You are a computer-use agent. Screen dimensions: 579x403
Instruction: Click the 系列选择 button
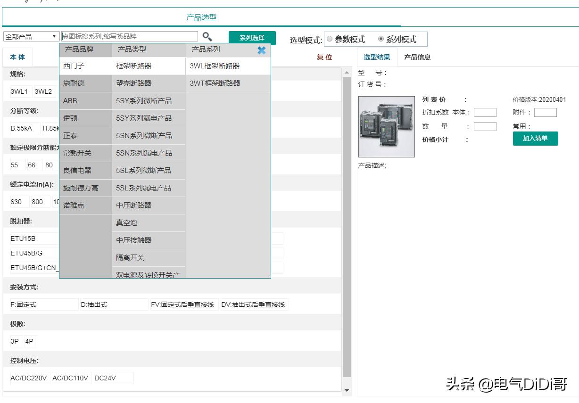click(x=252, y=38)
